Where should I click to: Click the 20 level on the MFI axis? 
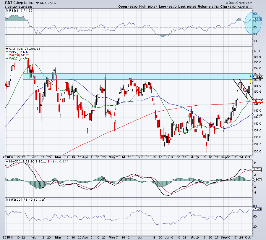click(x=255, y=227)
